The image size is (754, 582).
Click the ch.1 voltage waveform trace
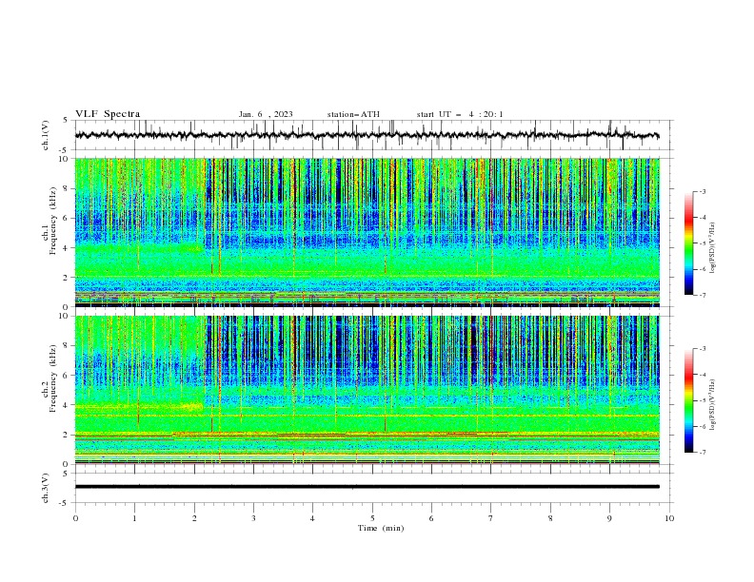(367, 135)
